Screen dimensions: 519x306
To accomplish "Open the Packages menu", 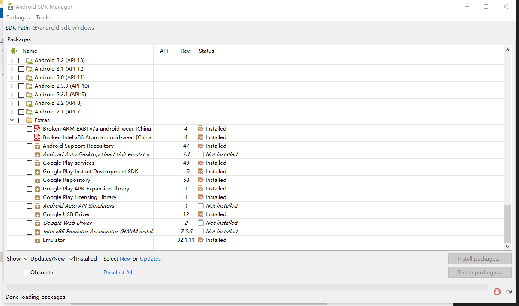I will 18,18.
